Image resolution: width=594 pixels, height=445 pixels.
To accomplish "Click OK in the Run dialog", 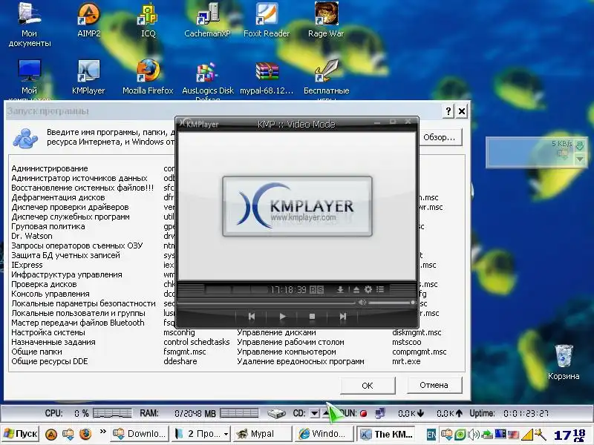I will click(x=368, y=386).
